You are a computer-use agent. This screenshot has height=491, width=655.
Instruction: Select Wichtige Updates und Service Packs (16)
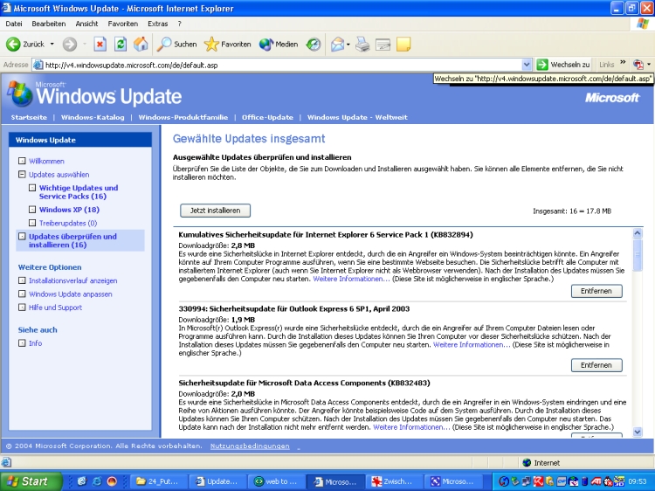point(79,192)
